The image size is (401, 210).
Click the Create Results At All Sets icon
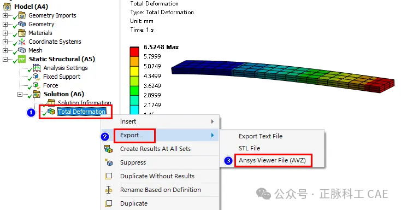(108, 149)
